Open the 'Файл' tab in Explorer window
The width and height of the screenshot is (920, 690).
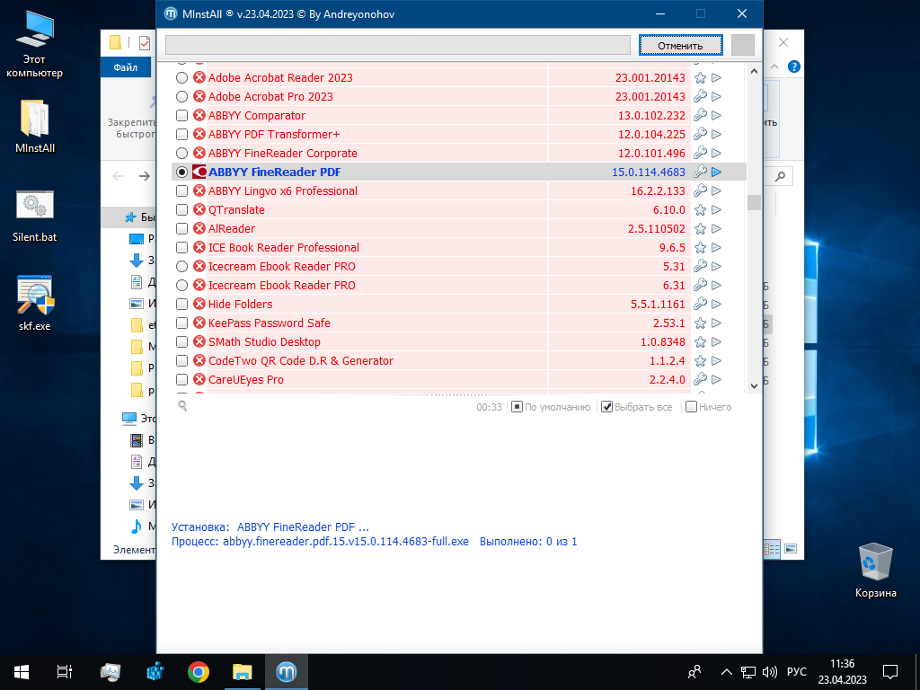(x=126, y=67)
